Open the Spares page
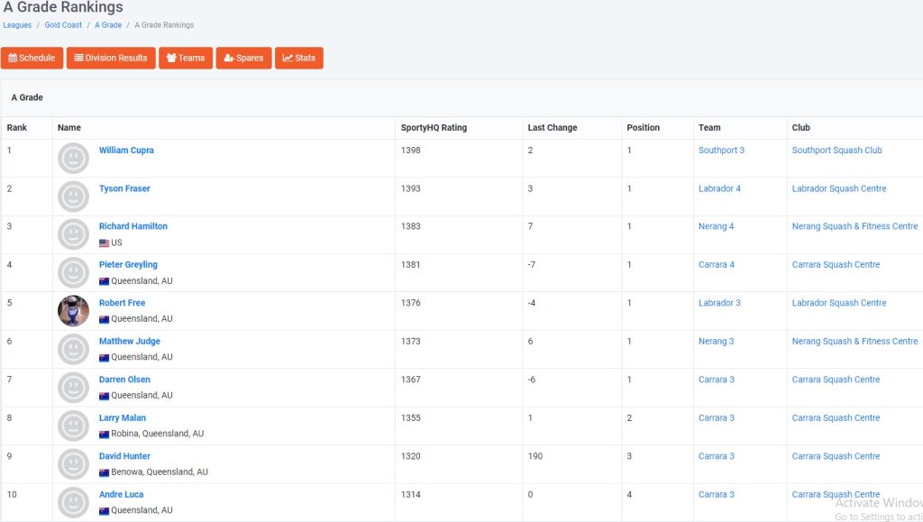 243,58
